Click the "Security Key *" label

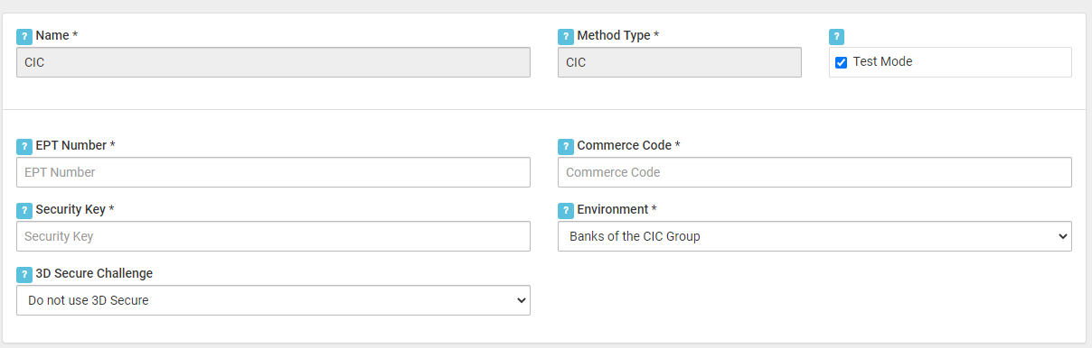pyautogui.click(x=75, y=209)
